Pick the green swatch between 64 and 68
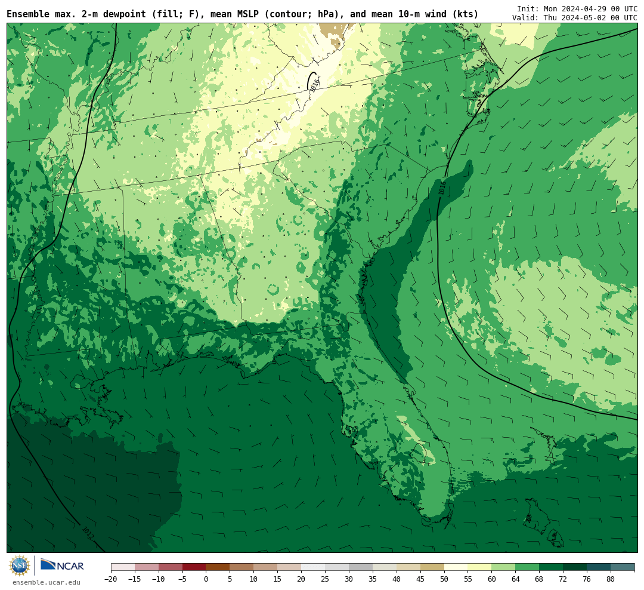Viewport: 644px width, 590px height. (x=528, y=567)
